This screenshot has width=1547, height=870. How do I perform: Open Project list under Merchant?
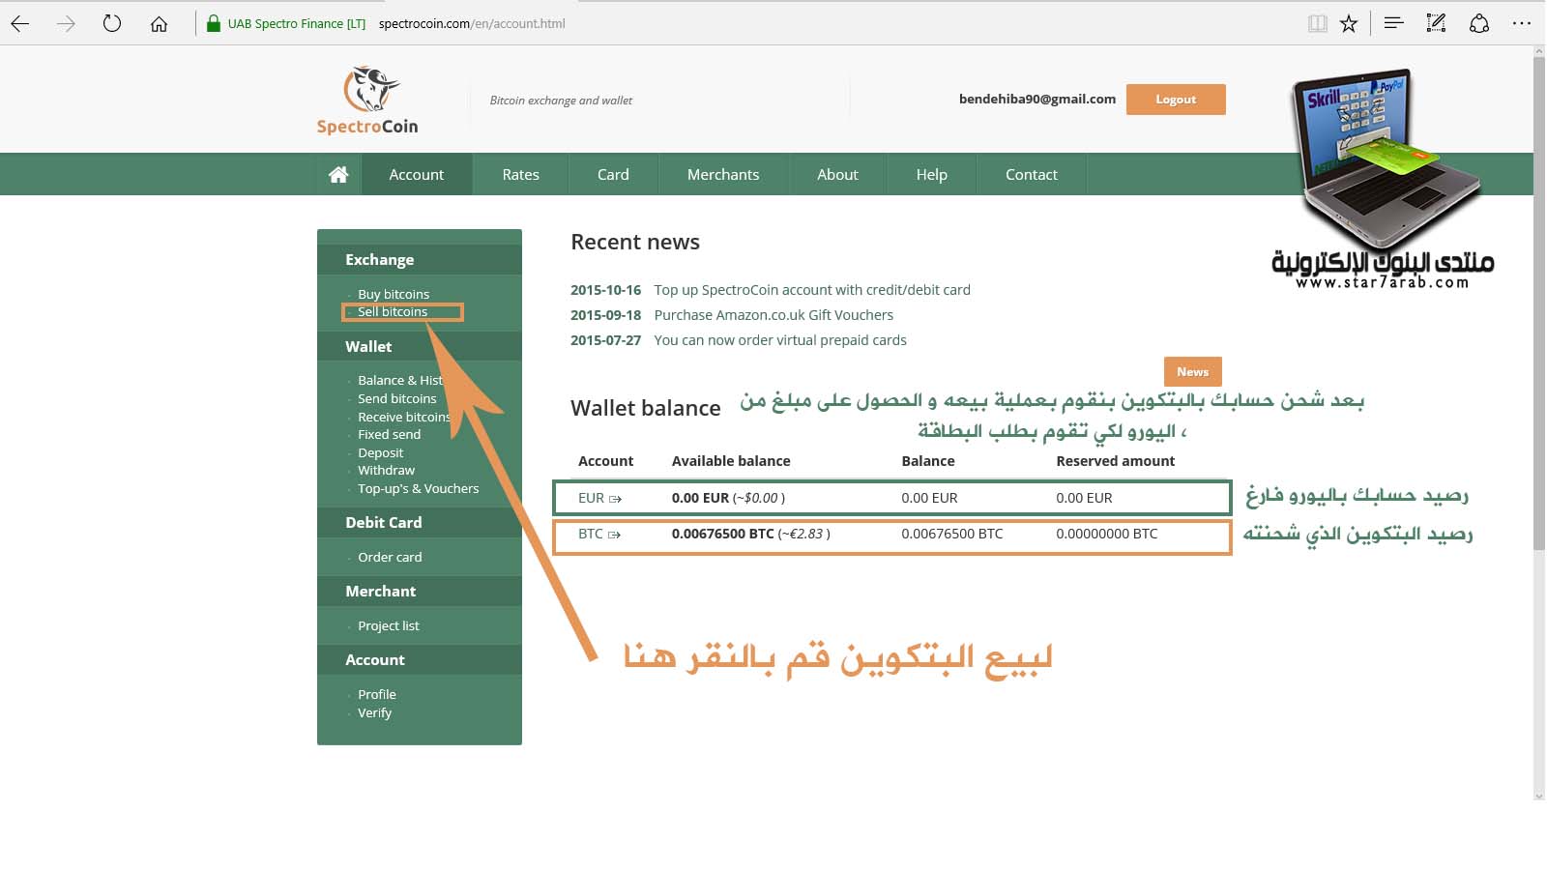(x=389, y=625)
